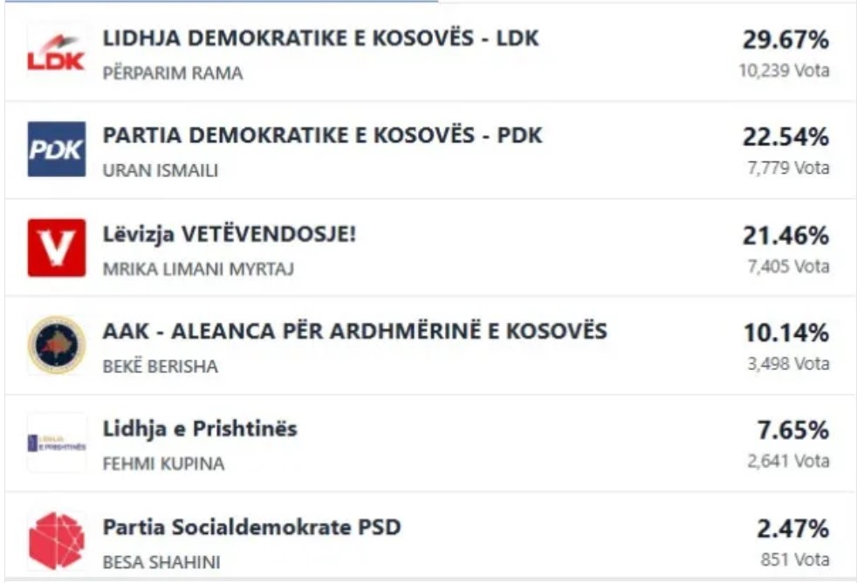Click the blue PDK party logo

56,149
